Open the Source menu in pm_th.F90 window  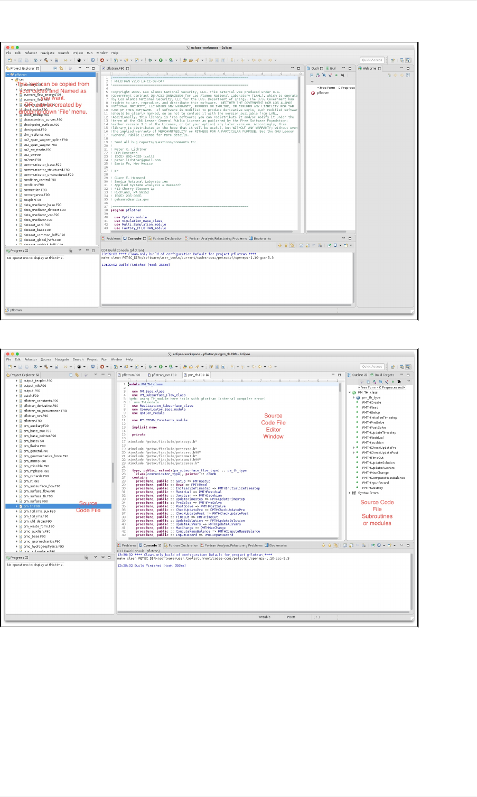tap(46, 359)
